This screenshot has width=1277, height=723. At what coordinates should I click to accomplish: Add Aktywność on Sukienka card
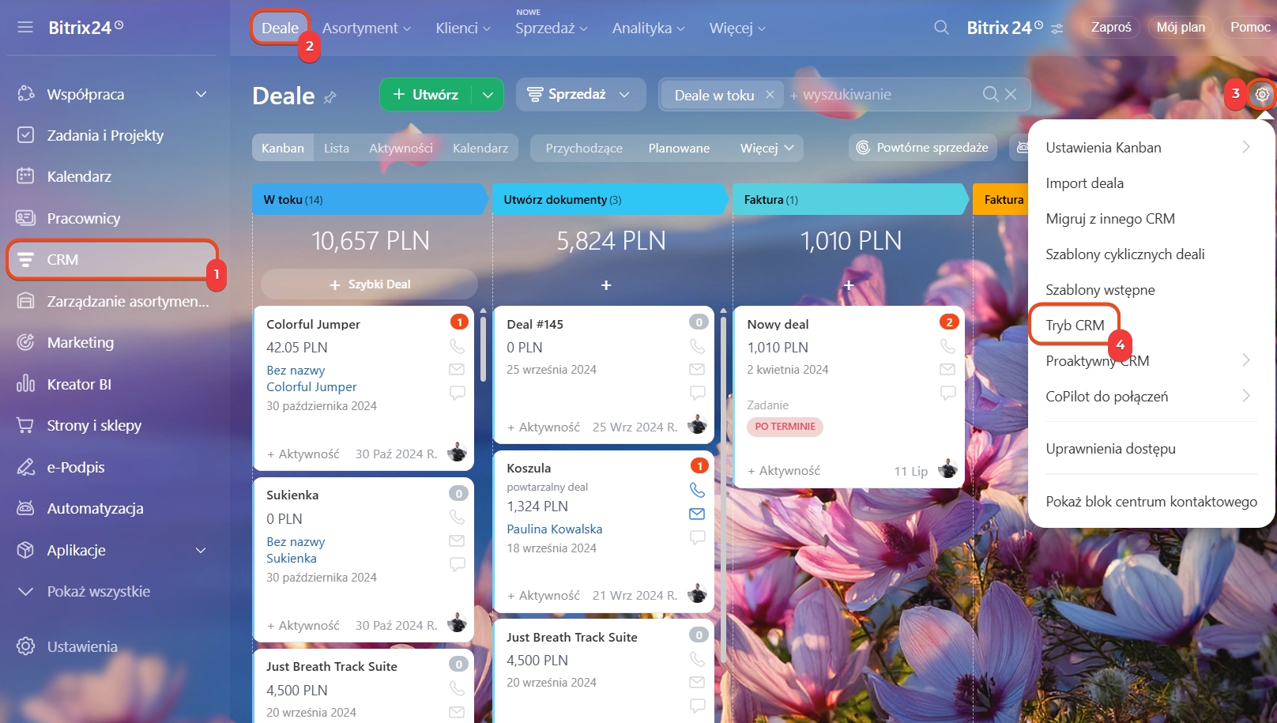(x=303, y=625)
